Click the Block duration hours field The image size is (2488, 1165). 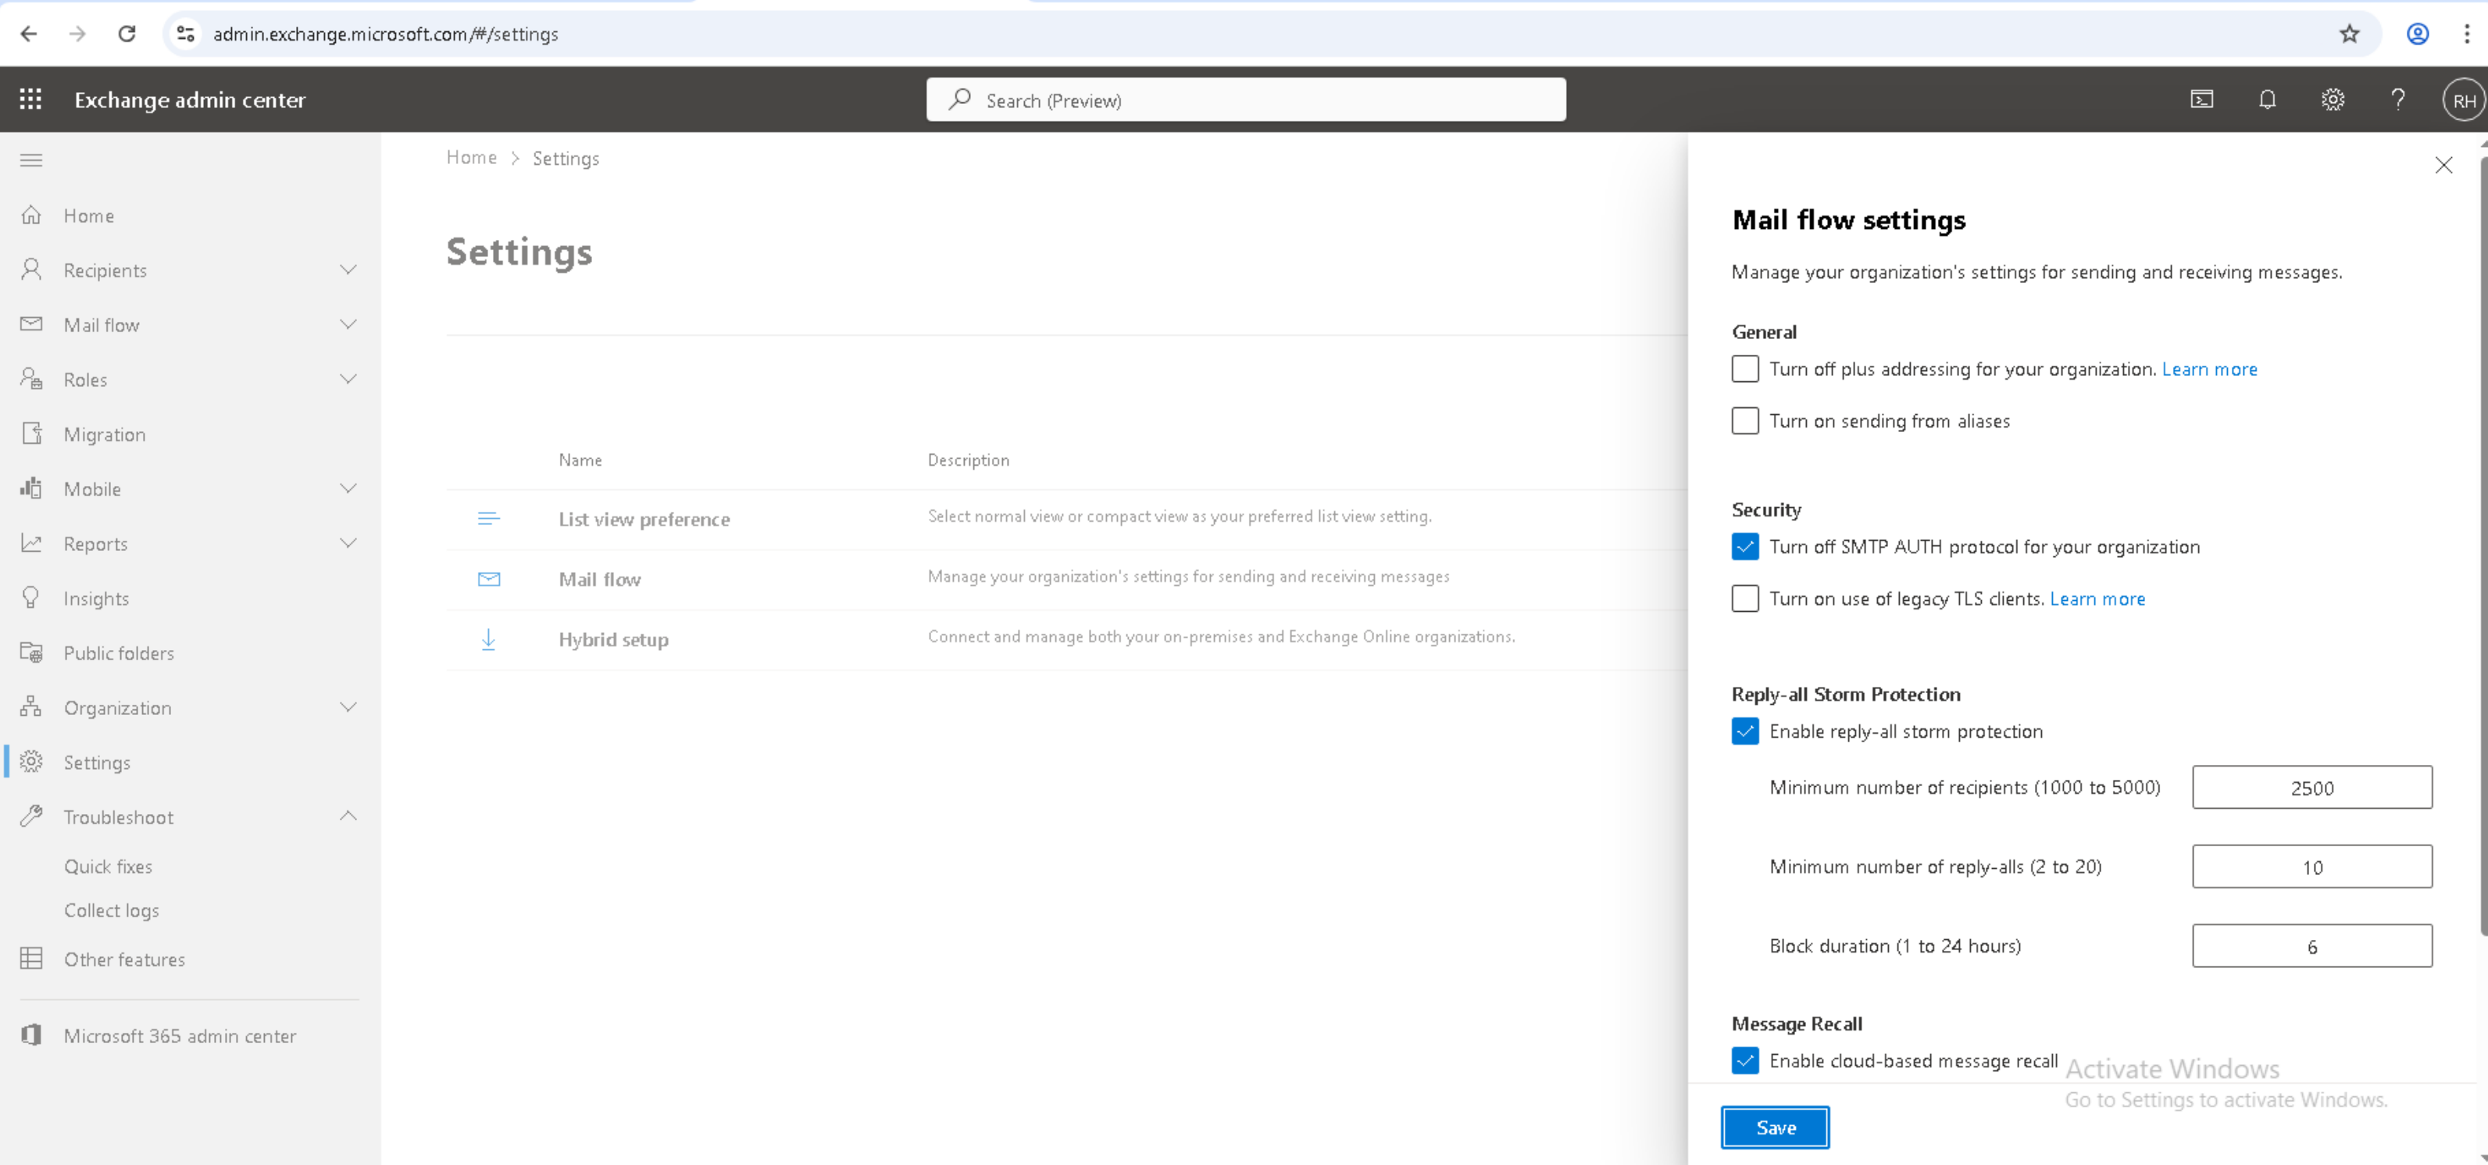2311,947
